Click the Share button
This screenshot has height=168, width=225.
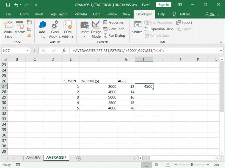pos(212,14)
